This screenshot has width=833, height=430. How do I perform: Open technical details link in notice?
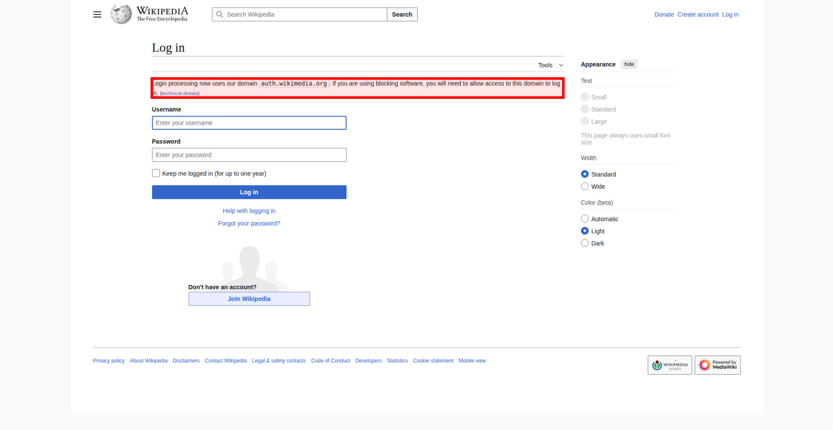click(x=180, y=94)
